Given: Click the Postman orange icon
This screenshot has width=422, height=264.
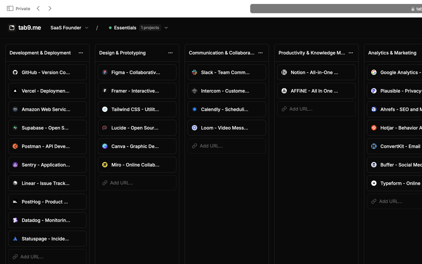Looking at the screenshot, I should point(15,146).
